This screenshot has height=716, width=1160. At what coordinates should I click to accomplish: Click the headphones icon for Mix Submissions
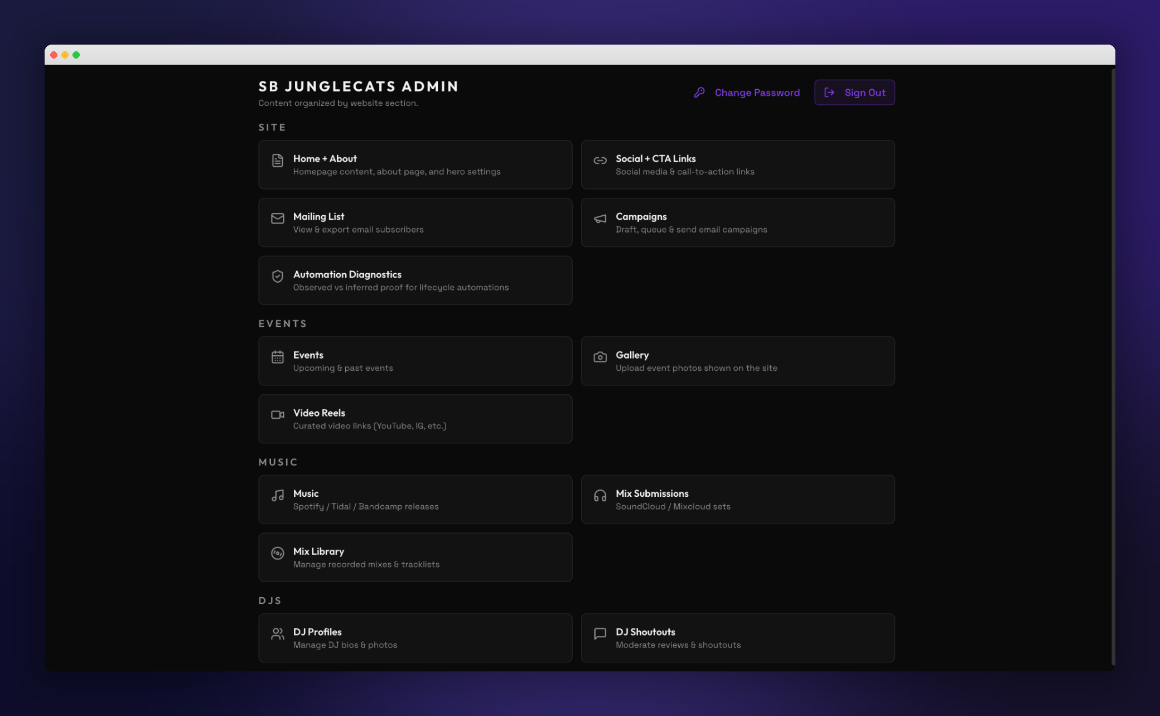click(600, 495)
